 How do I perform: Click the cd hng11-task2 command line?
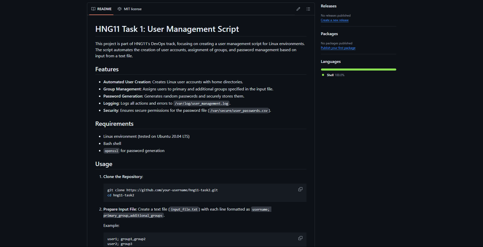click(121, 195)
